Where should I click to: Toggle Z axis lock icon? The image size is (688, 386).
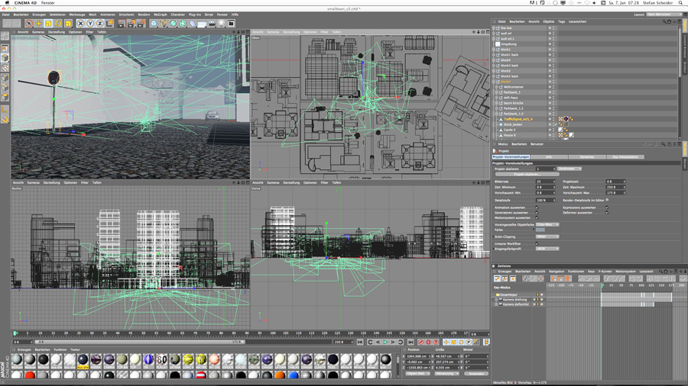pos(99,24)
